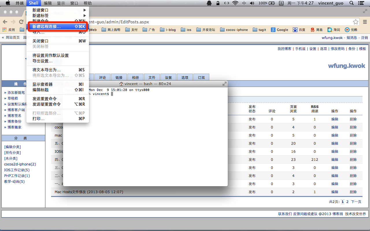Go to 下一页 of the post list
Viewport: 370px width, 231px height.
[x=356, y=202]
